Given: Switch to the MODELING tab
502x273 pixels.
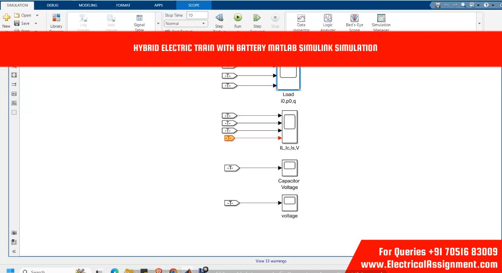Looking at the screenshot, I should (88, 5).
